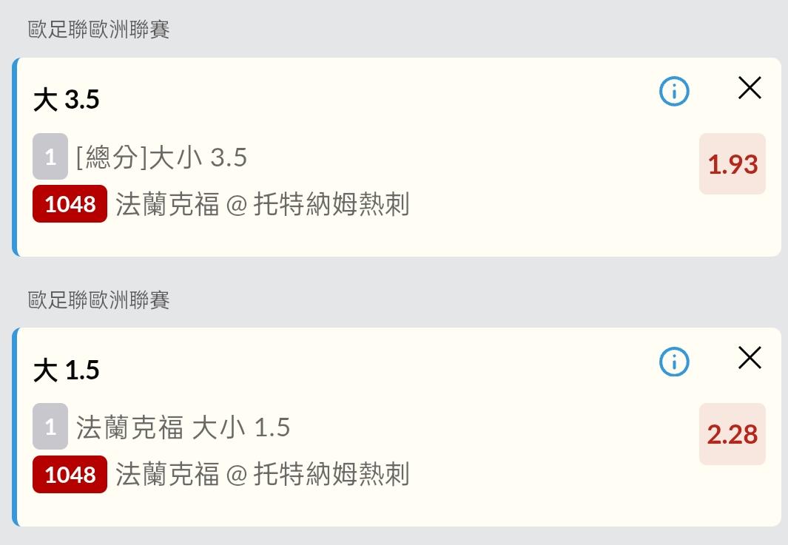The height and width of the screenshot is (545, 788).
Task: Remove the 大 1.5 bet slip
Action: coord(750,358)
